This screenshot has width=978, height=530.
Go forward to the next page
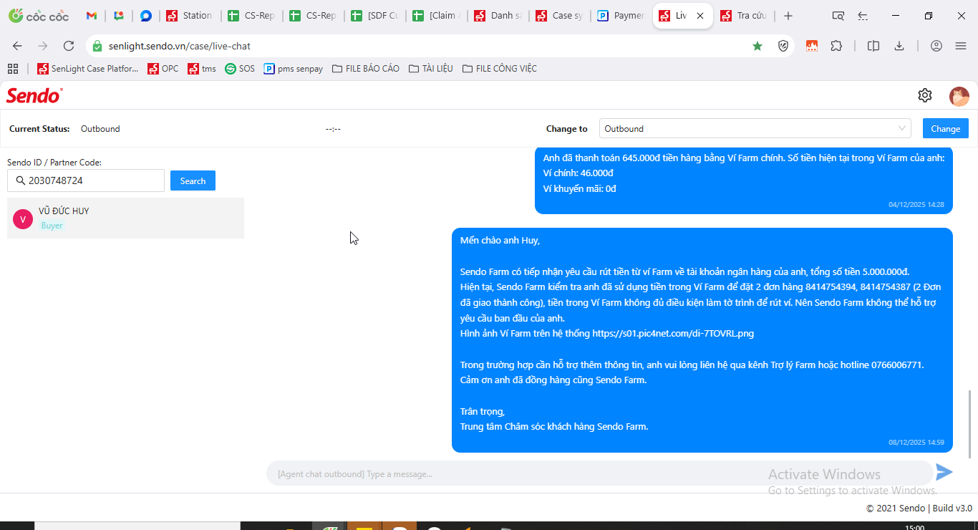pos(43,46)
